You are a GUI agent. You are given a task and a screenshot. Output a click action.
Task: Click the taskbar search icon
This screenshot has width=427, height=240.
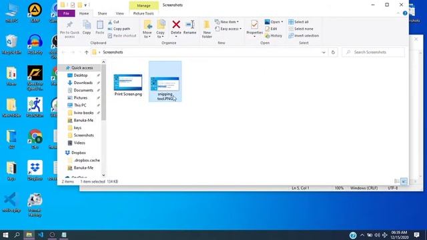point(17,235)
